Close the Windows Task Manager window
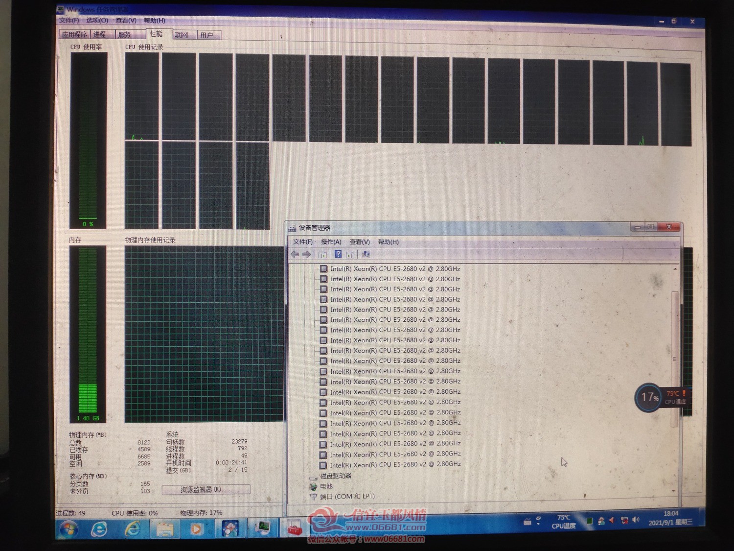This screenshot has height=551, width=734. tap(692, 21)
